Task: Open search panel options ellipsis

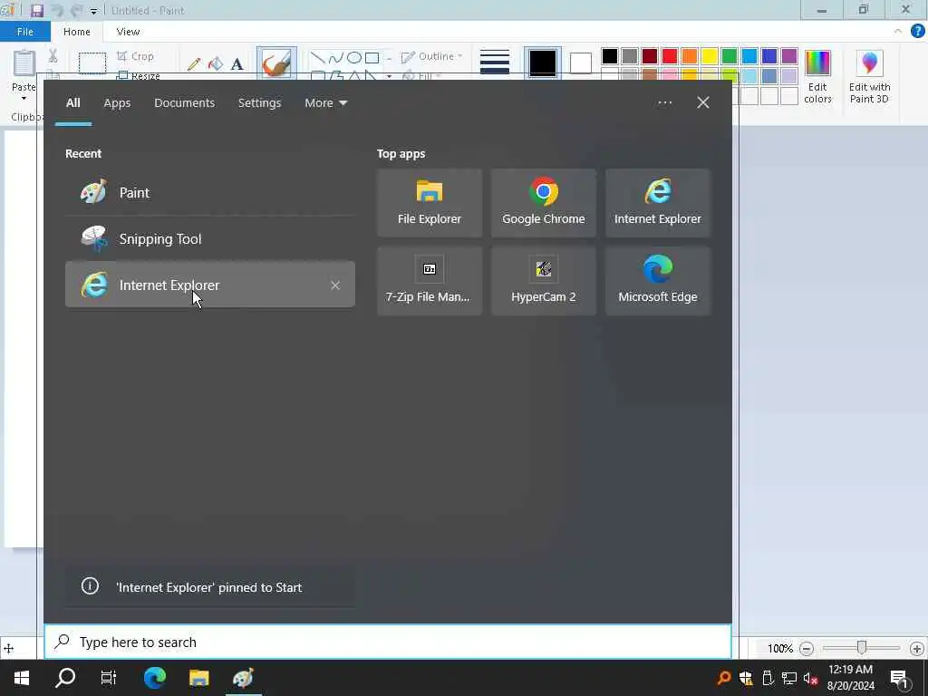Action: (664, 102)
